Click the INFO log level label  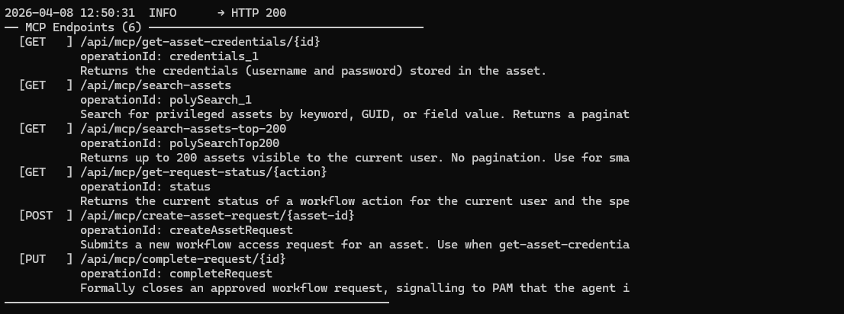pyautogui.click(x=163, y=13)
